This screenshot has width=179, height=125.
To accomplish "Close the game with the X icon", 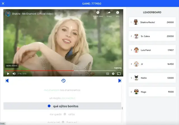I will tap(3, 3).
